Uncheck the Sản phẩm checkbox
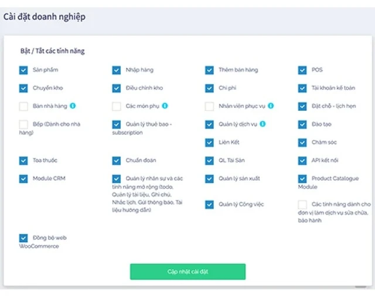 tap(23, 70)
